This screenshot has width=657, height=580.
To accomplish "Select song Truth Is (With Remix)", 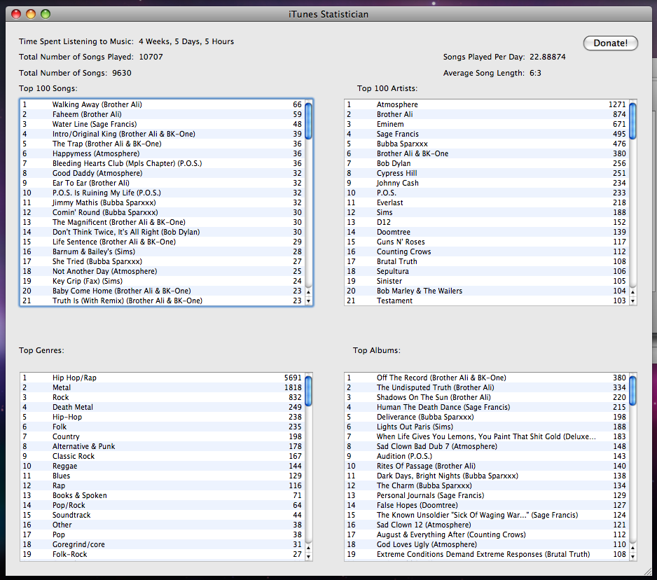I will 162,301.
